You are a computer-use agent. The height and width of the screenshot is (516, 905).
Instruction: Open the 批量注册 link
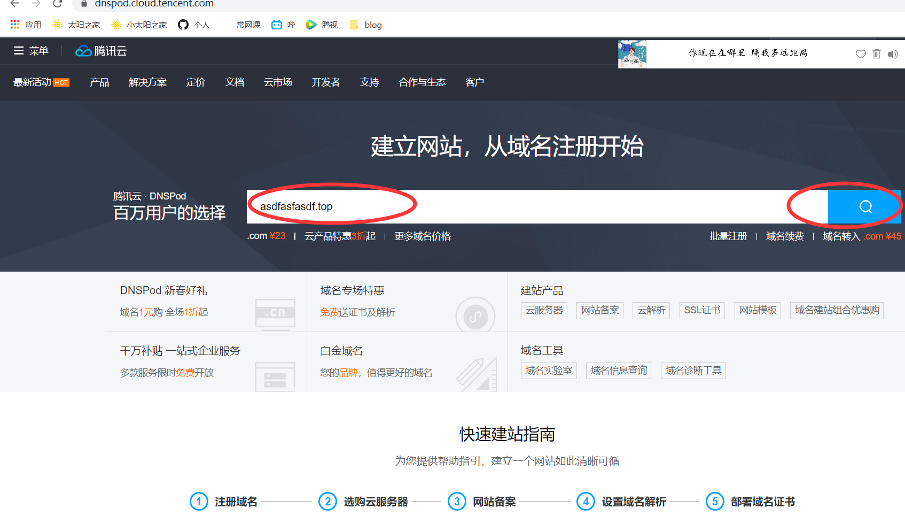point(728,236)
